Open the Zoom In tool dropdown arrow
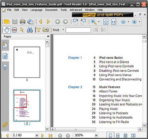The height and width of the screenshot is (139, 148). click(x=99, y=22)
